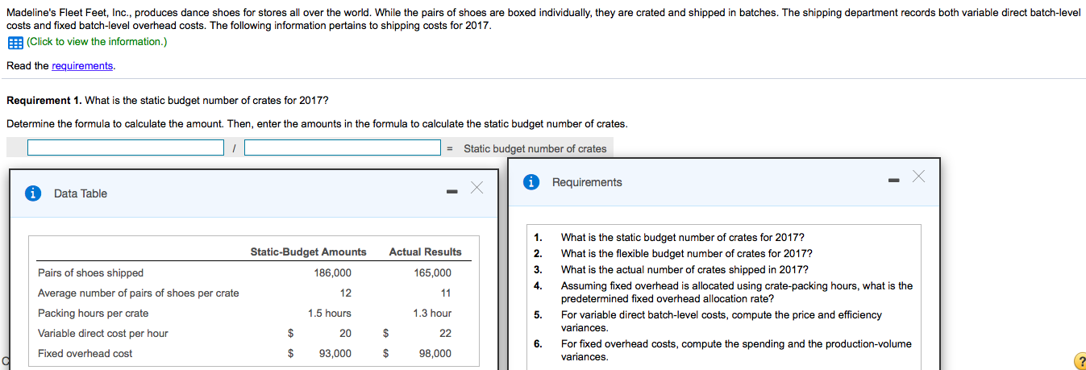1086x370 pixels.
Task: Click the 'Requirement 1.' bold heading
Action: (x=44, y=101)
